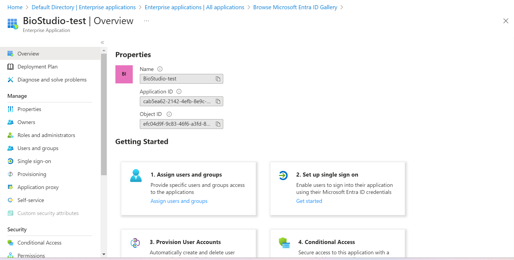Click the Application proxy icon
Viewport: 514px width, 260px height.
10,187
